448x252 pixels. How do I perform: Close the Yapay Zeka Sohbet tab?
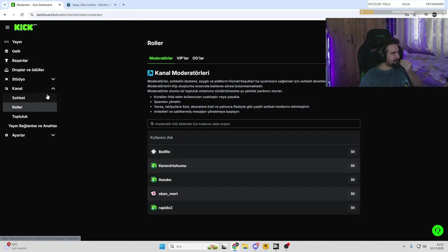pyautogui.click(x=115, y=5)
